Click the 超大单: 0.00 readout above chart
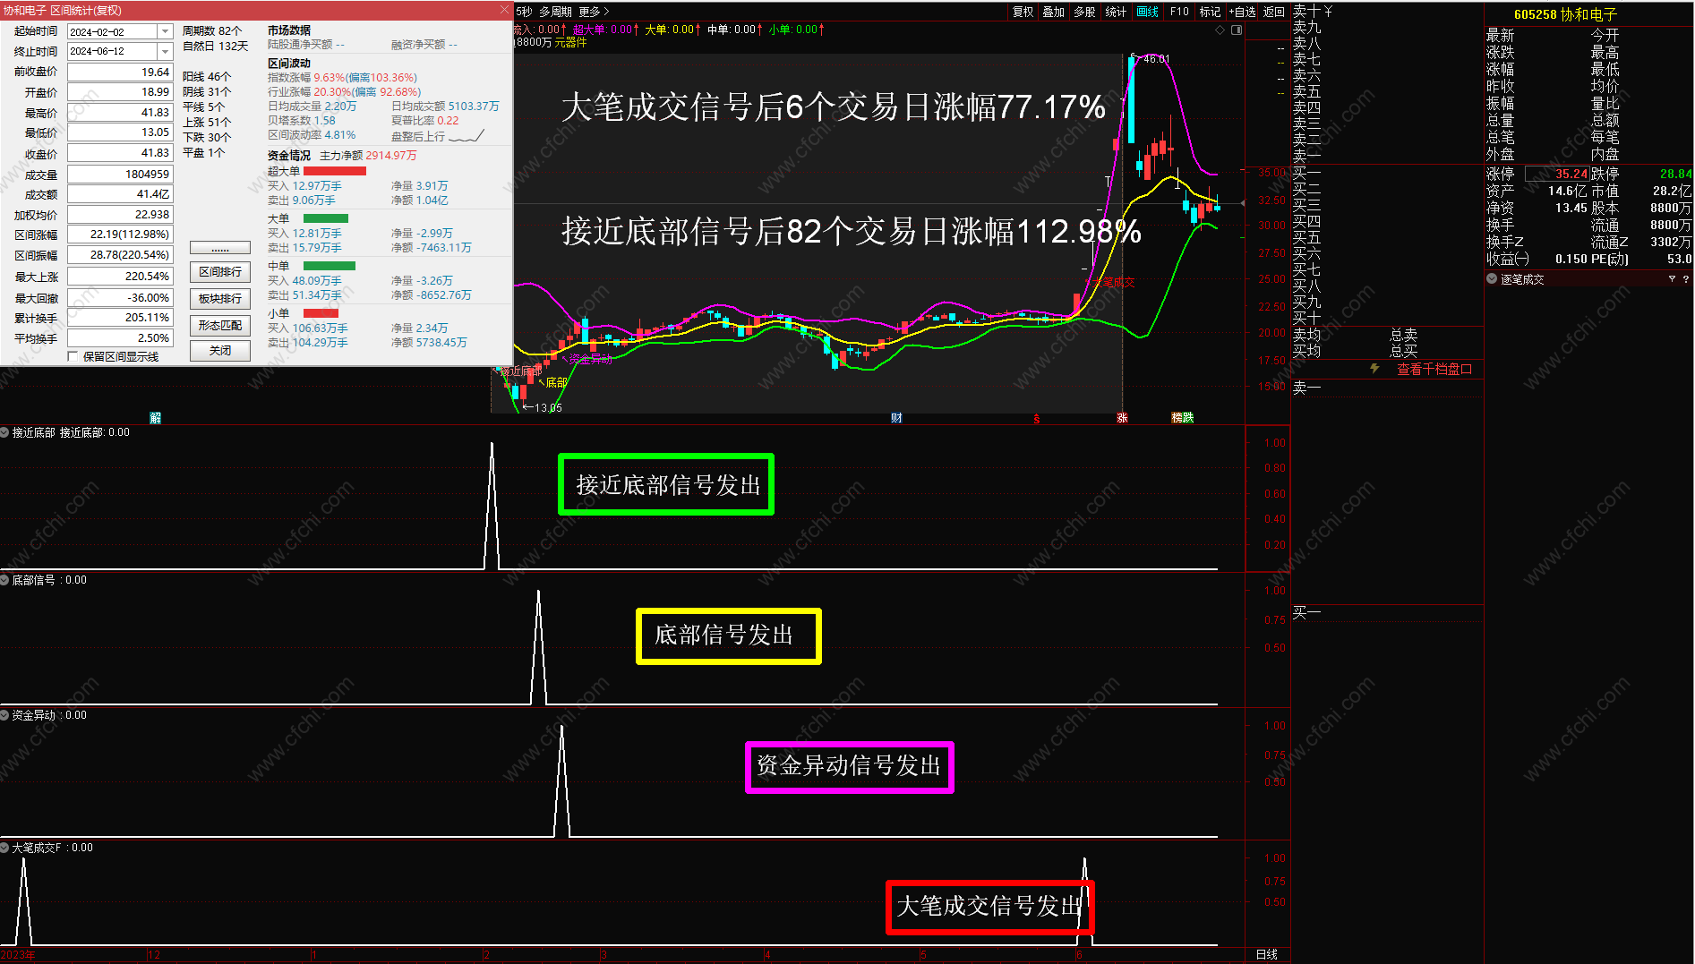The image size is (1695, 964). (603, 30)
